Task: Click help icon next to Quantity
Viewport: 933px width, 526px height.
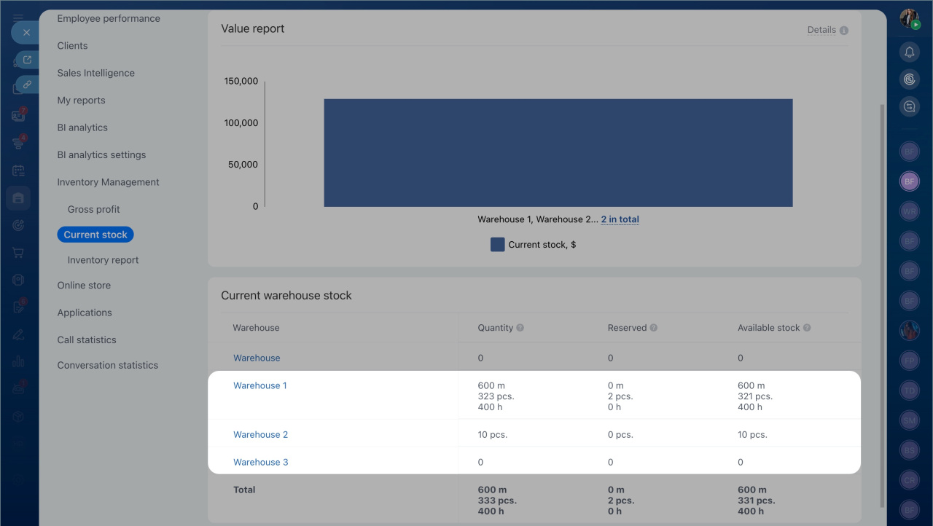Action: [x=520, y=328]
